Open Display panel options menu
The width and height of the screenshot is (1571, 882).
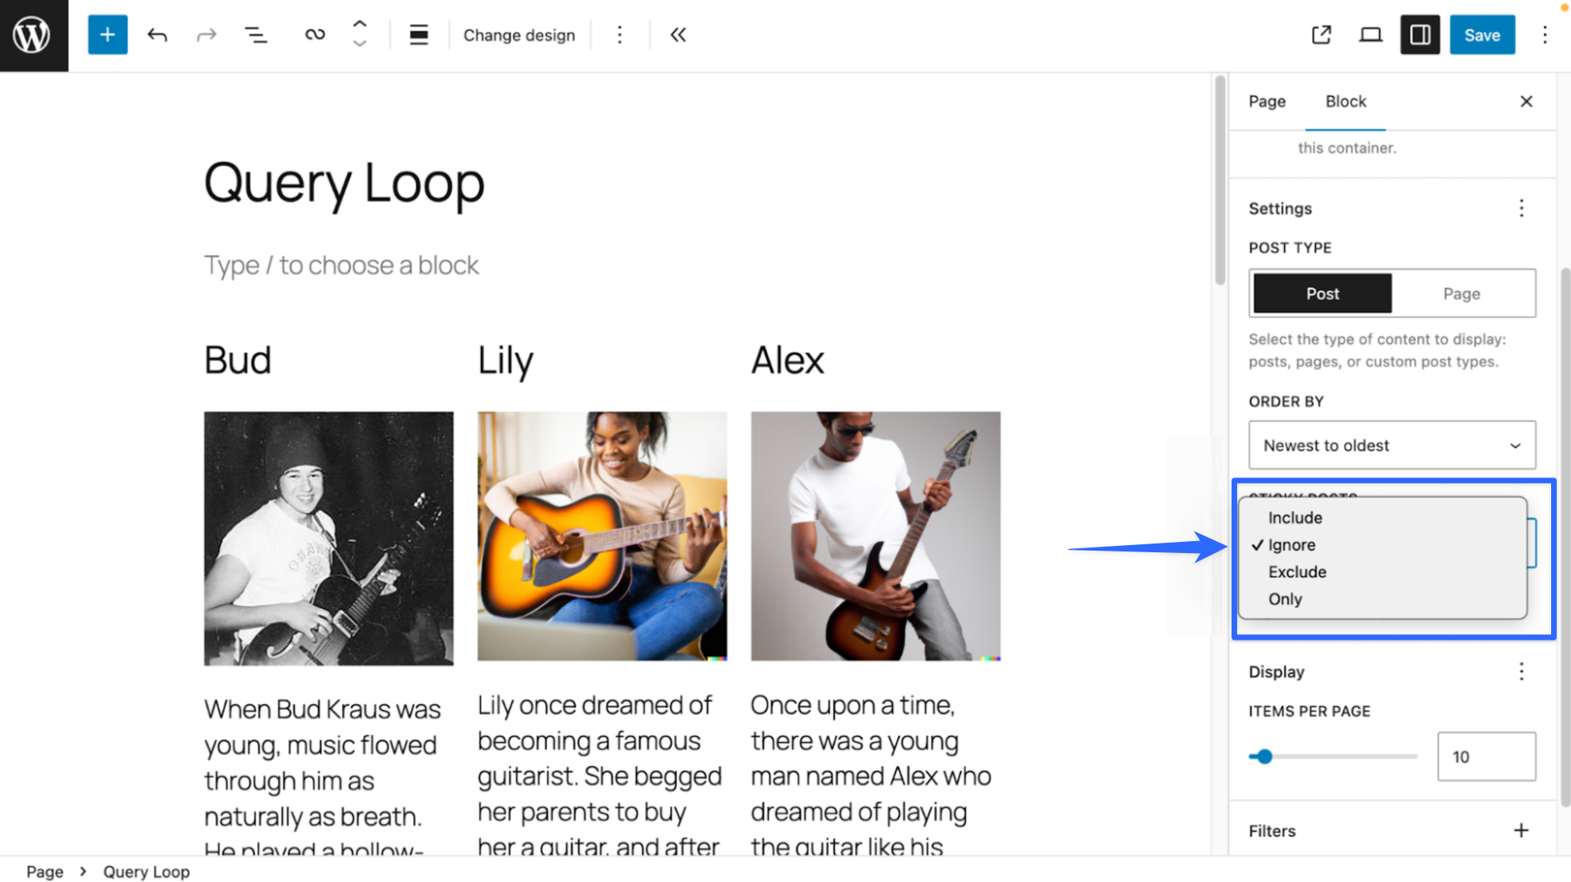[x=1522, y=671]
